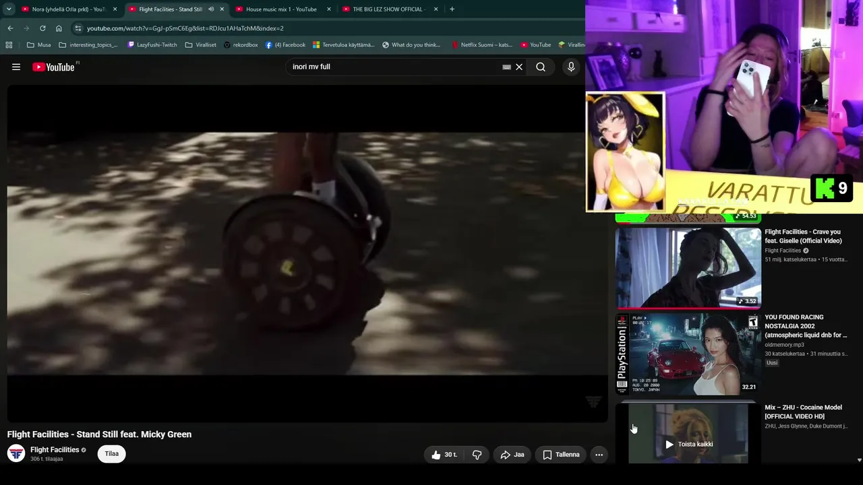Go forward one page in the browser
The height and width of the screenshot is (485, 863).
[x=26, y=28]
